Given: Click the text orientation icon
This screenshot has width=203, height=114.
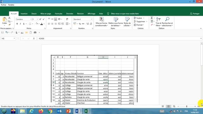Looking at the screenshot, I should (x=59, y=19).
